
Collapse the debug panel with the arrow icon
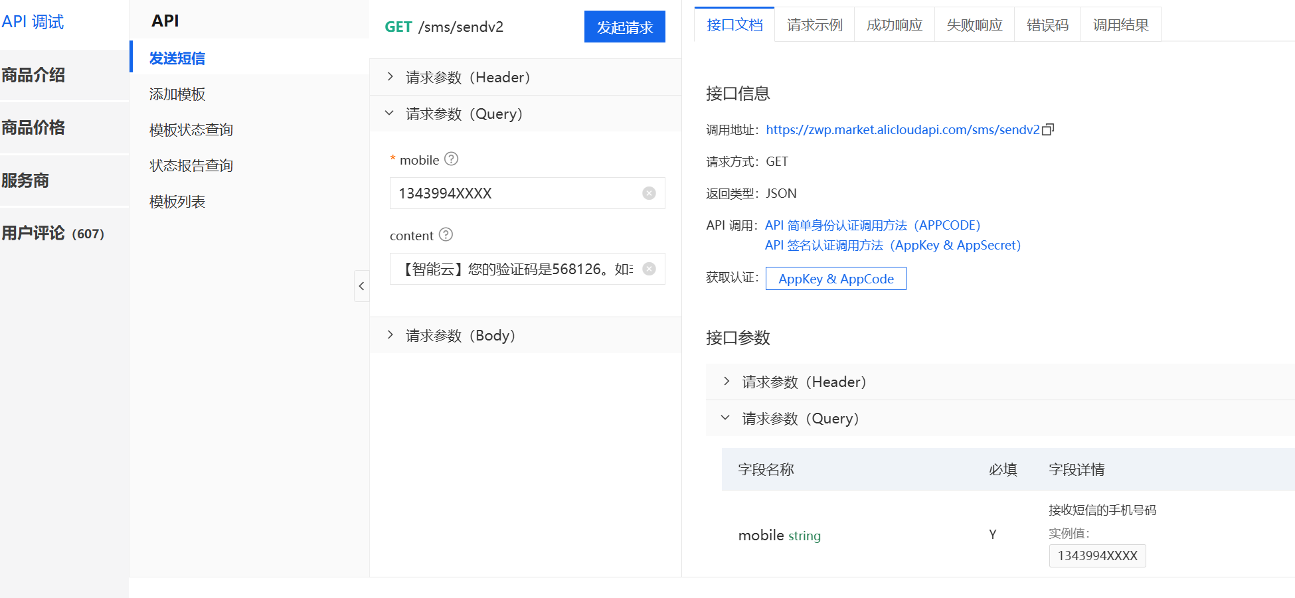click(x=361, y=285)
